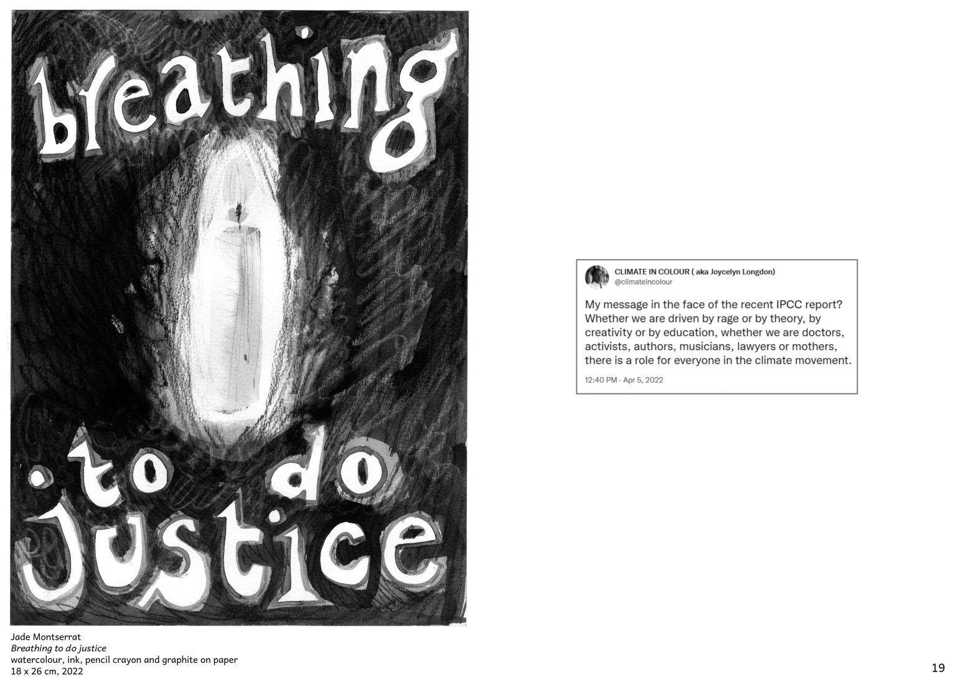Viewport: 956px width, 684px height.
Task: Select the artist name Jade Montserrat
Action: (x=45, y=637)
